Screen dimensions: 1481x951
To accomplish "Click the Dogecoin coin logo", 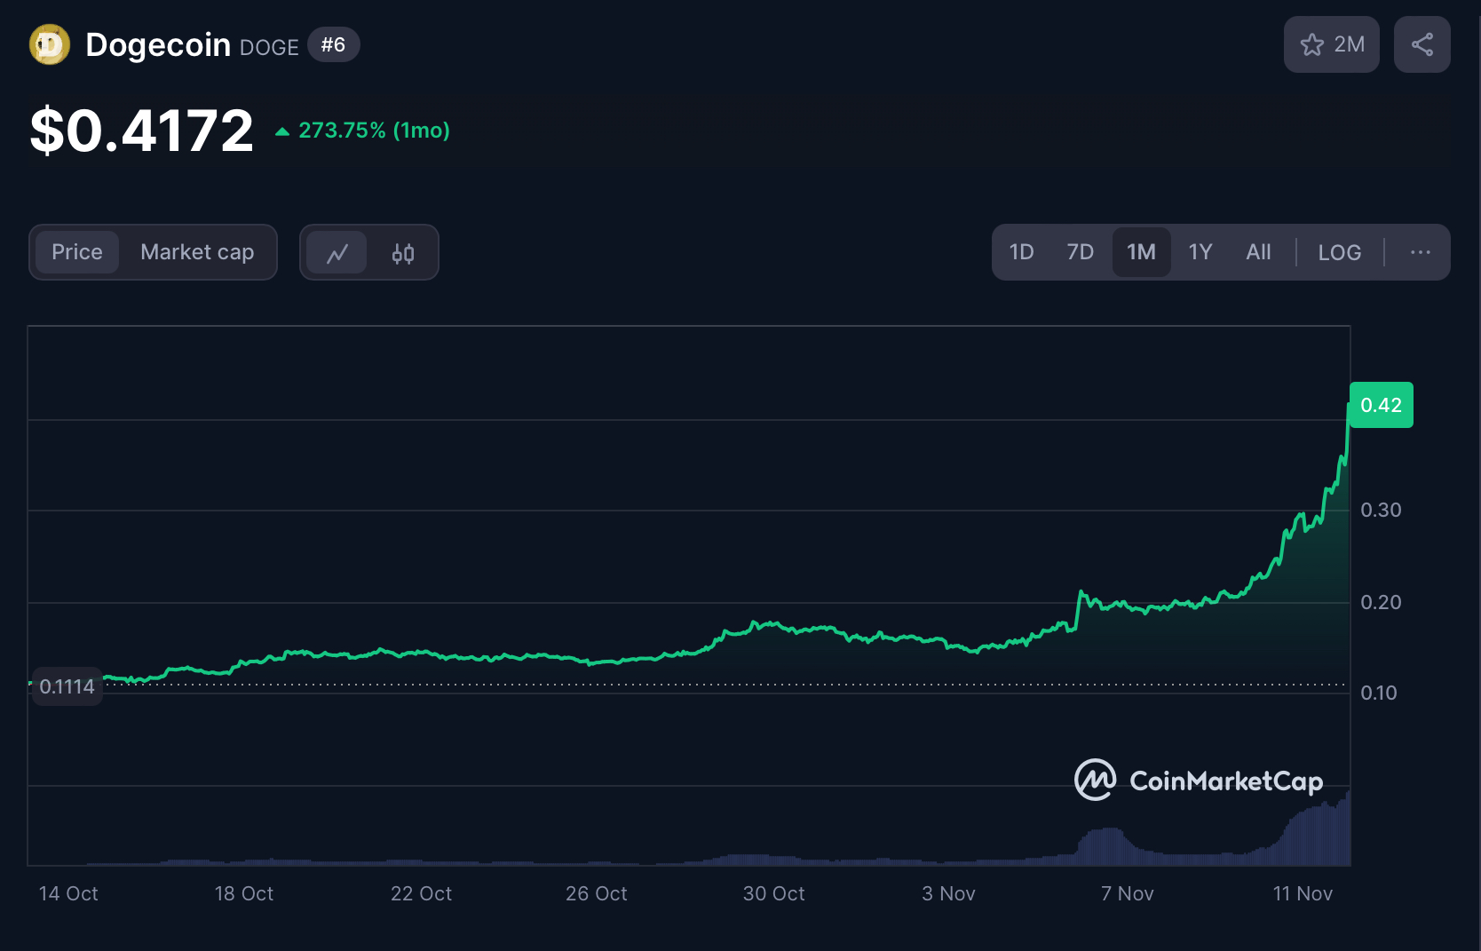I will pyautogui.click(x=50, y=44).
